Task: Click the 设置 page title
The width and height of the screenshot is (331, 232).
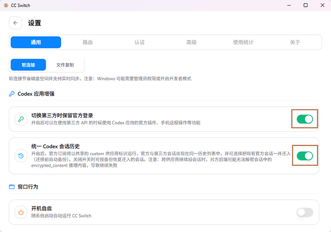Action: [35, 23]
